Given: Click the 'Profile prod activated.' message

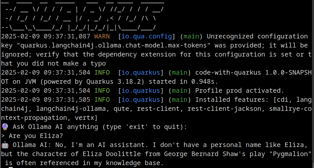Looking at the screenshot, I should pyautogui.click(x=240, y=90).
